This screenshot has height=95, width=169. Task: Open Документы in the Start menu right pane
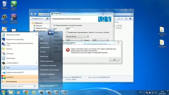tap(44, 43)
